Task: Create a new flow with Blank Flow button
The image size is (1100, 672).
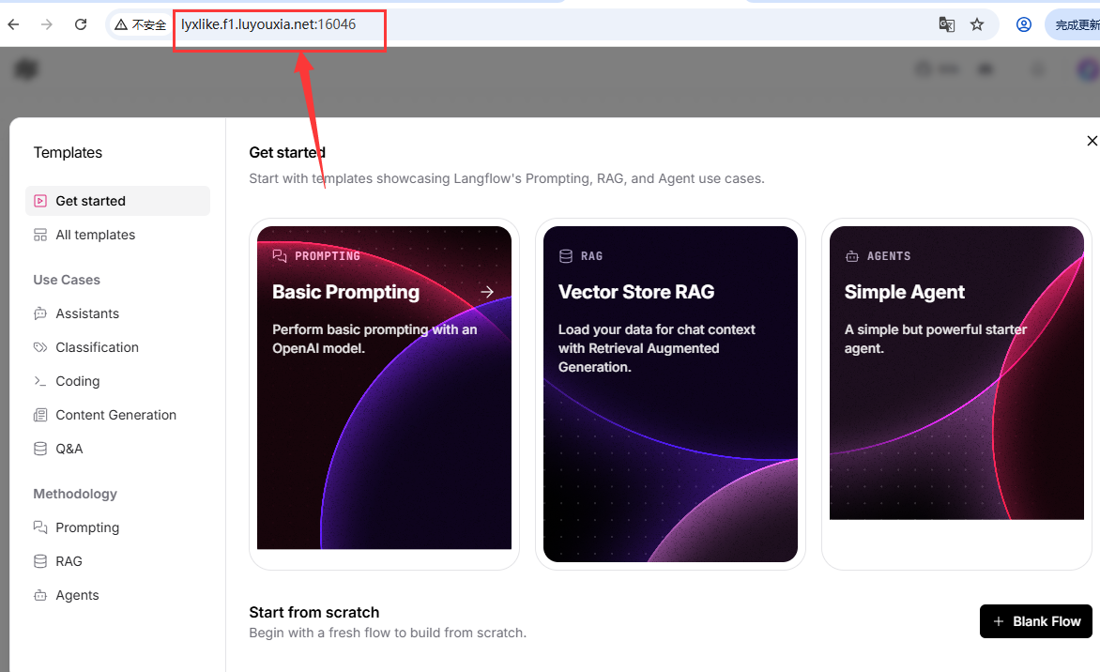Action: coord(1036,621)
